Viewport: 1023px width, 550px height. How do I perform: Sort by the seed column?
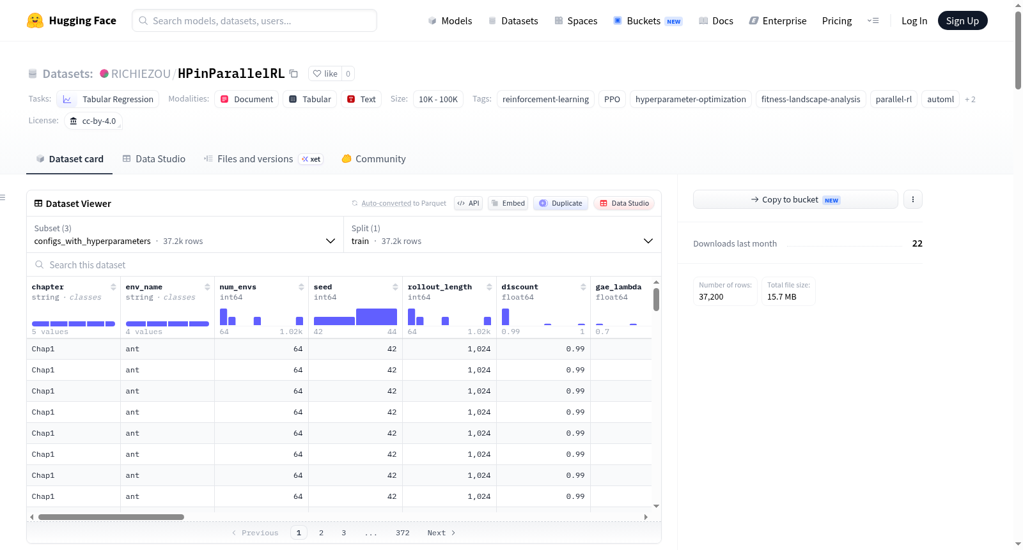395,287
